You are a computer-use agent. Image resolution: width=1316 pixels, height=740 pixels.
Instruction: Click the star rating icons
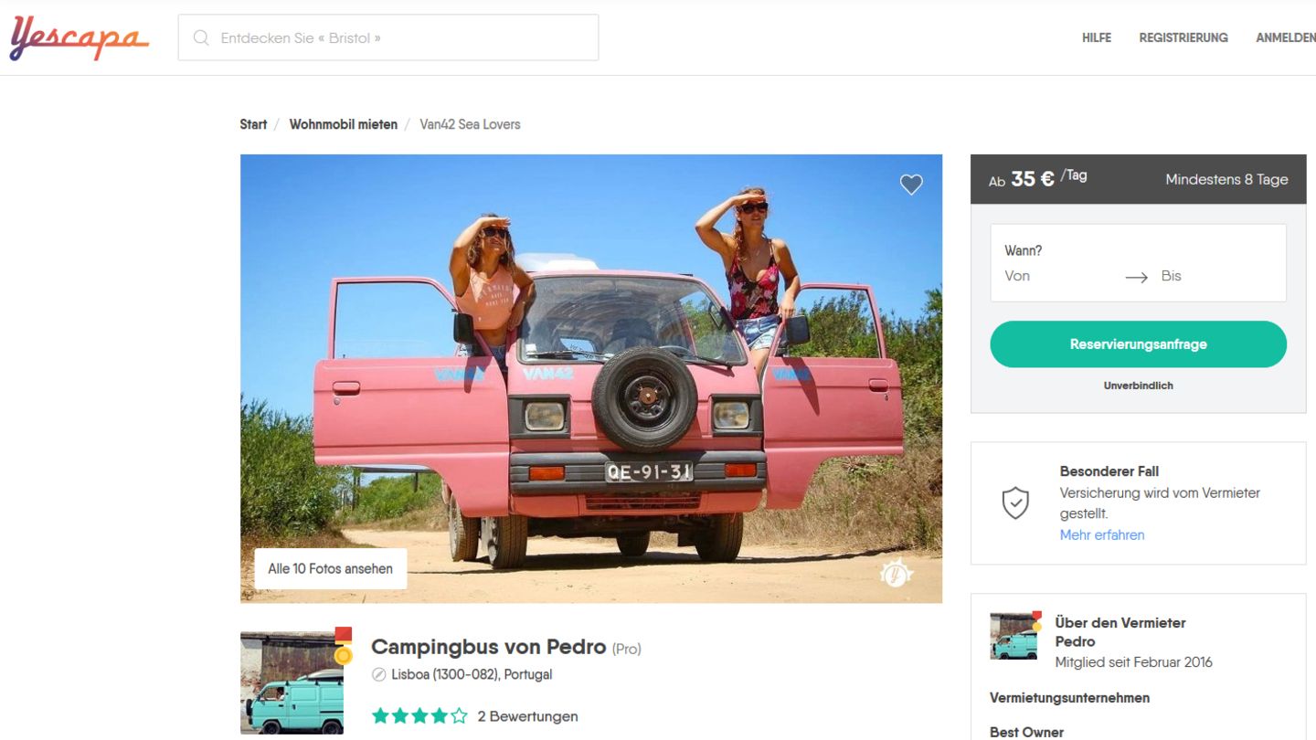[x=419, y=716]
